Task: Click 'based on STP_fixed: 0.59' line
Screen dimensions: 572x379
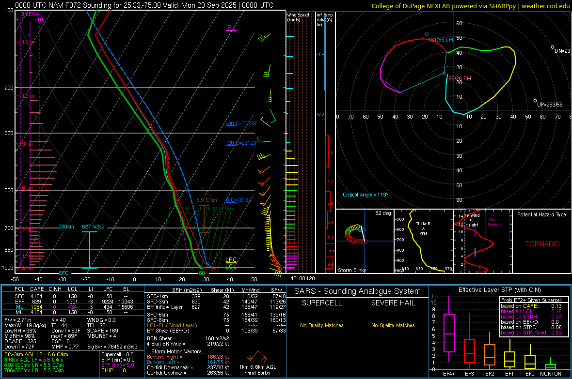Action: (x=531, y=333)
